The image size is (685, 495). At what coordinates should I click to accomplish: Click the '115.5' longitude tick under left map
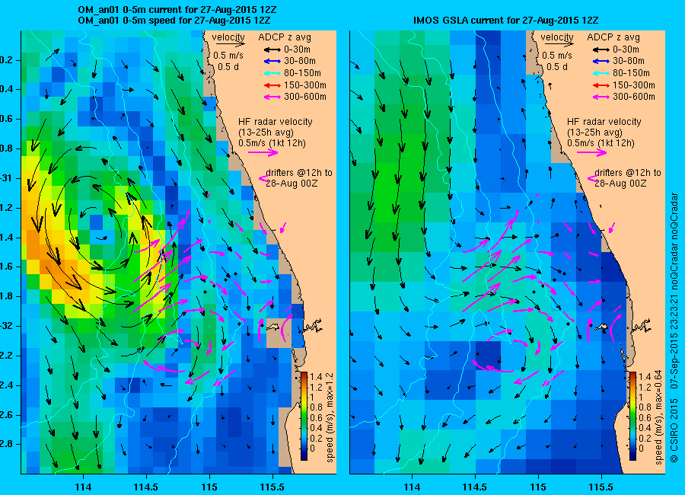[x=272, y=487]
